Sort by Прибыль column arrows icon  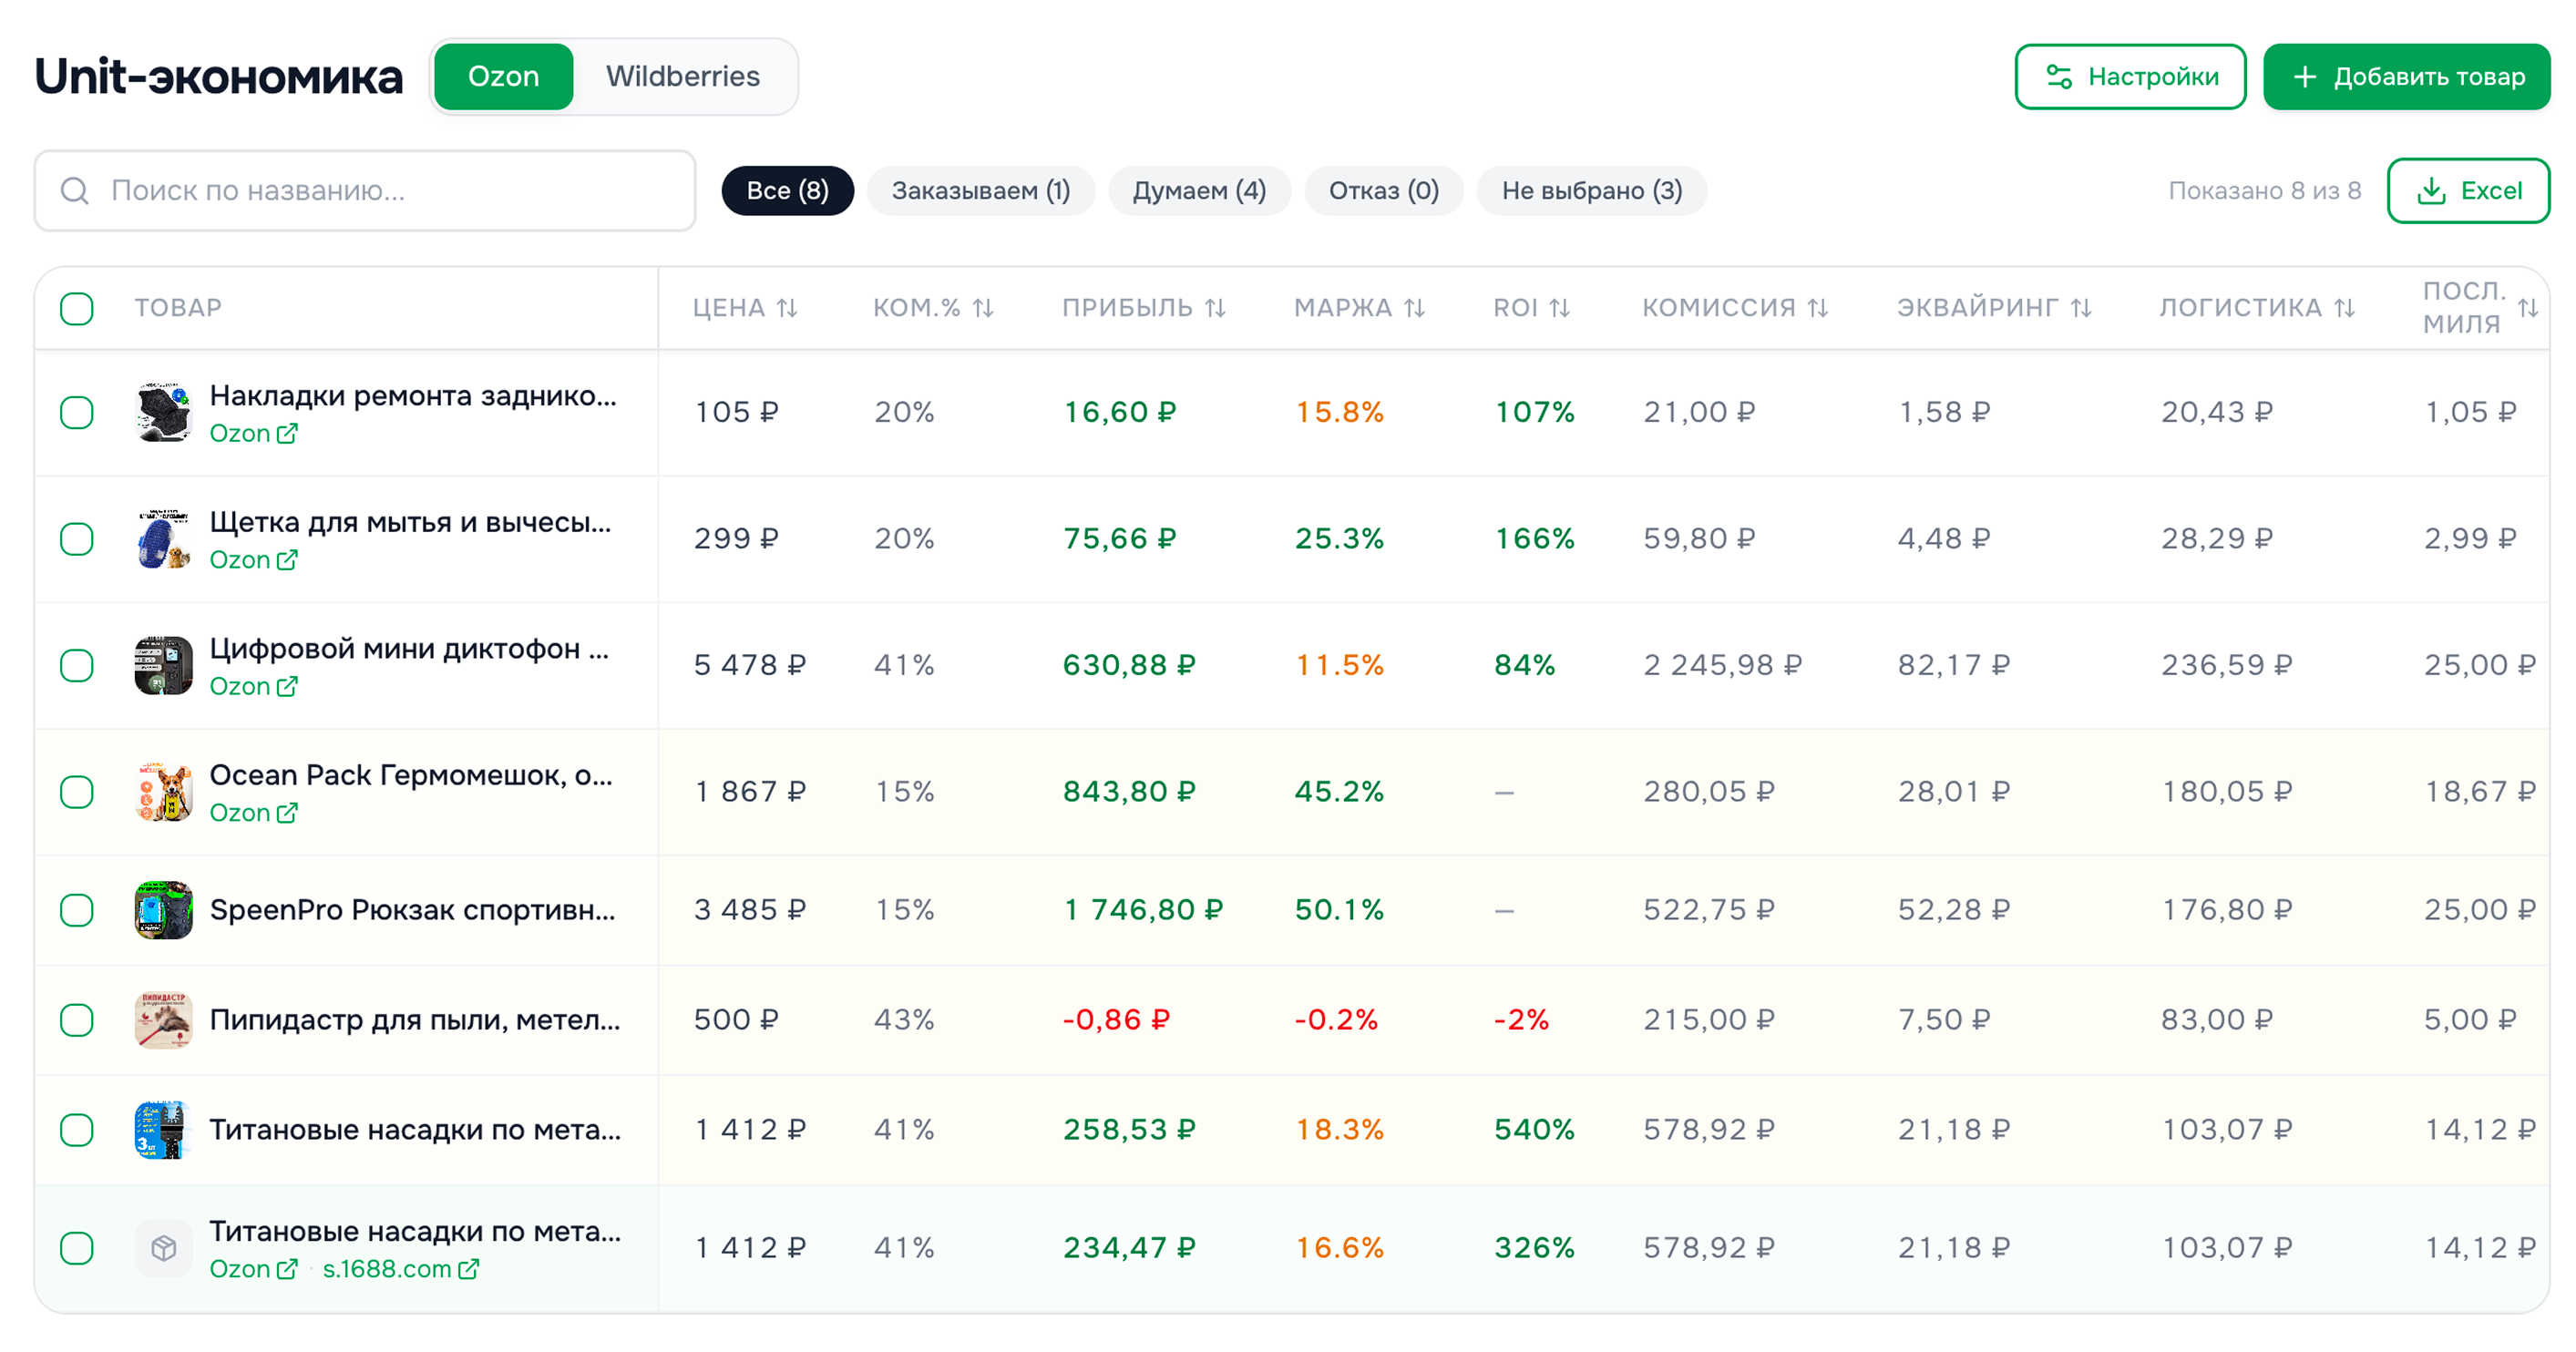click(x=1214, y=308)
